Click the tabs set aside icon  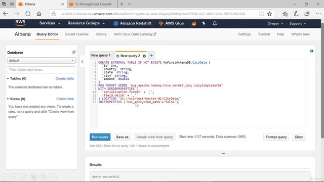pos(4,4)
